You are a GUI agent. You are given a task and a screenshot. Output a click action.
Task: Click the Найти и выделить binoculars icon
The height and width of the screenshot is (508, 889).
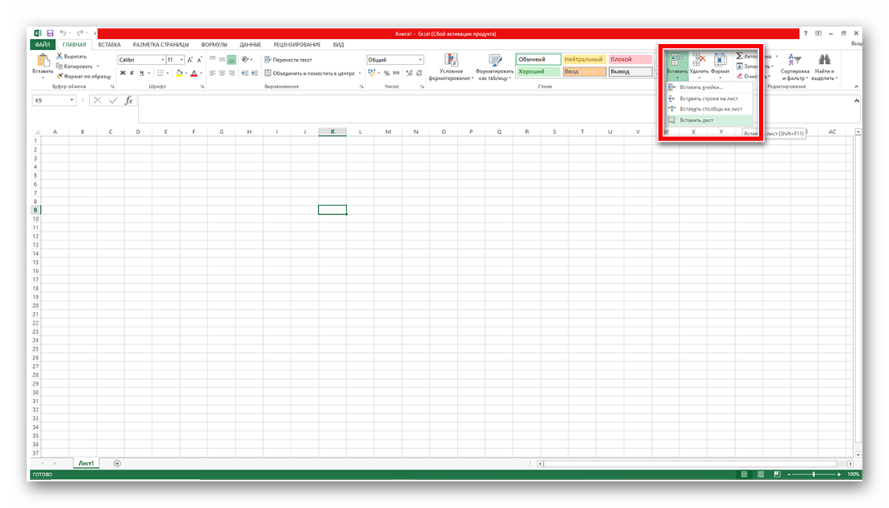coord(824,60)
